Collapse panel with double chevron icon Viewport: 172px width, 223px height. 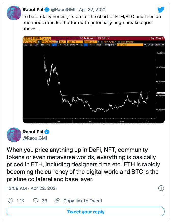pos(145,45)
